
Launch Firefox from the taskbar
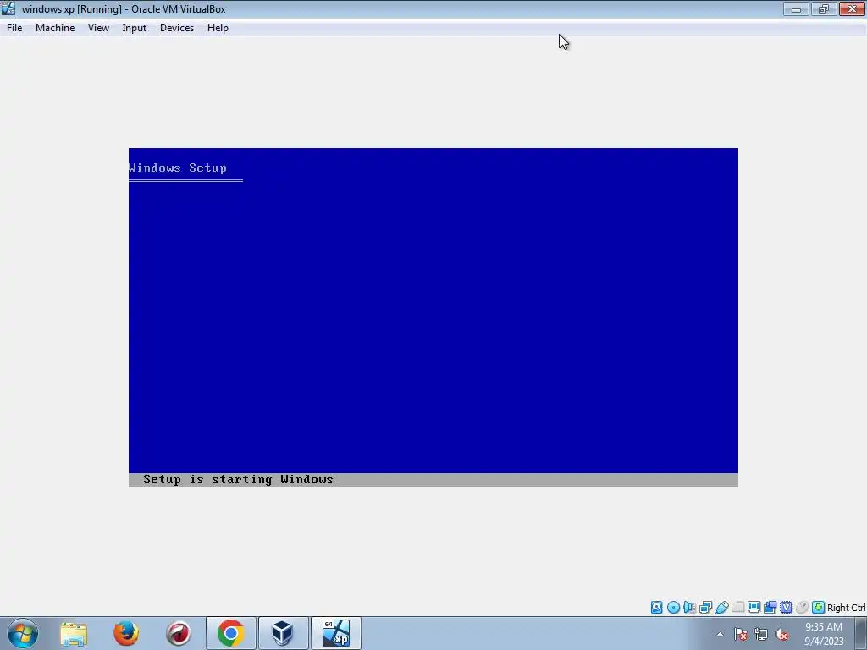pyautogui.click(x=126, y=633)
